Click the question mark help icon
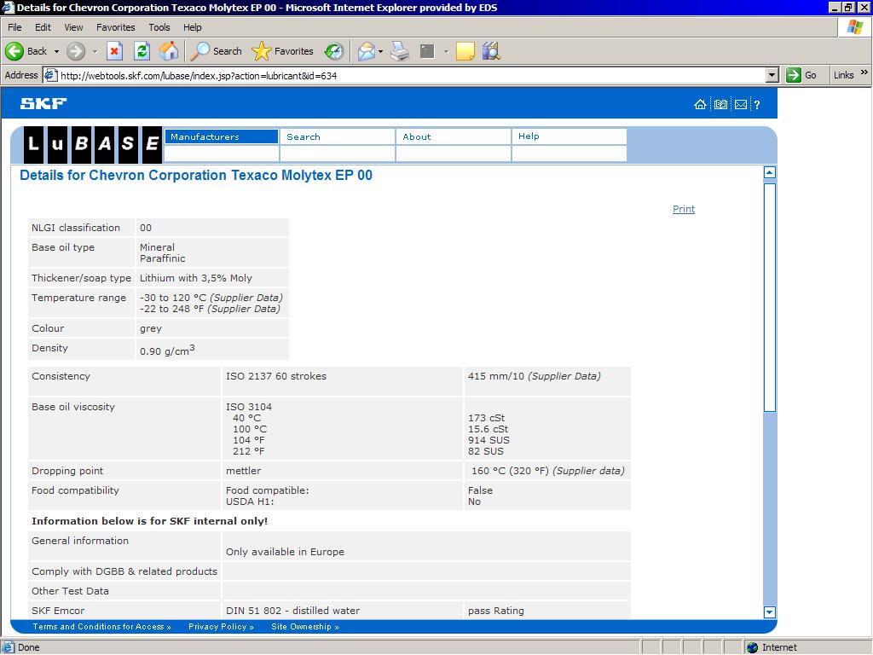Screen dimensions: 873x655 756,105
